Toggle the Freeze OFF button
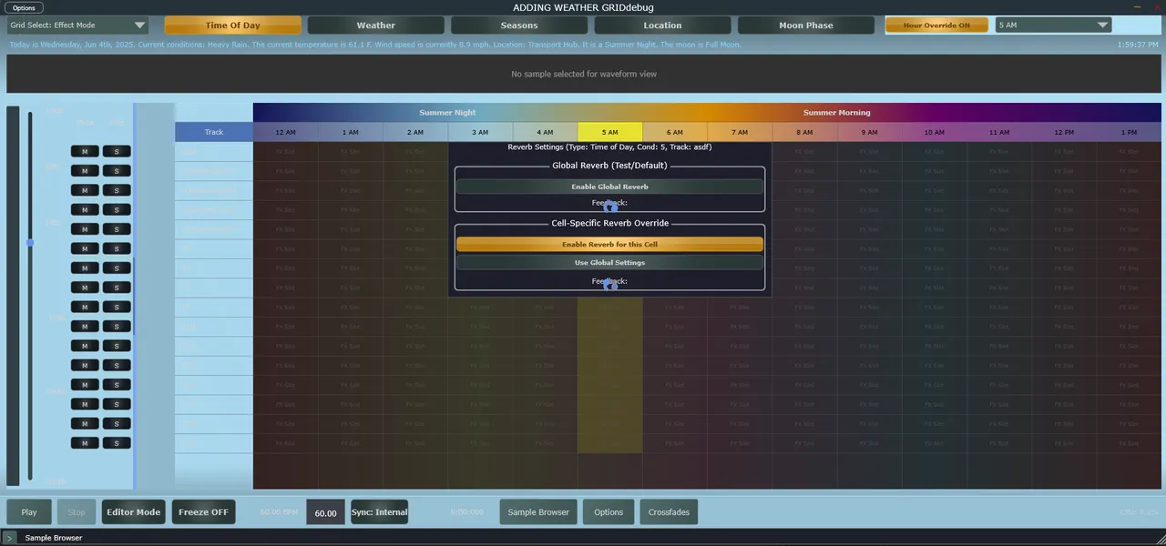1166x546 pixels. pos(203,512)
